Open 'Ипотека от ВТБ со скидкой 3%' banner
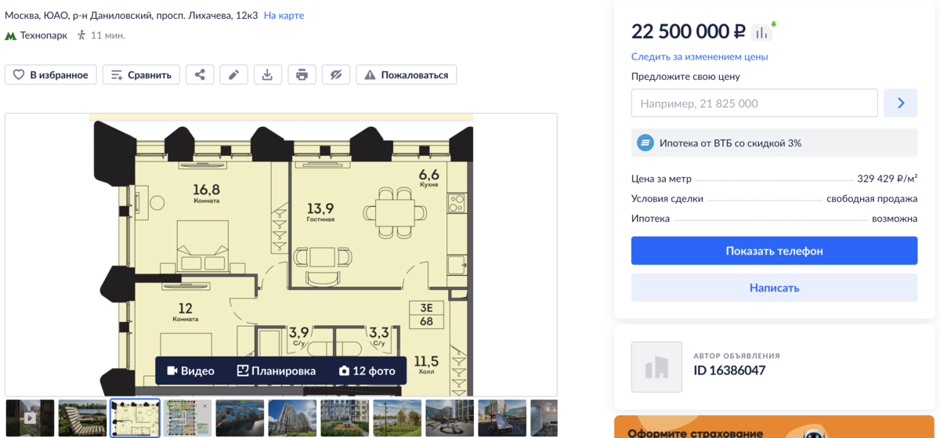940x438 pixels. point(774,143)
